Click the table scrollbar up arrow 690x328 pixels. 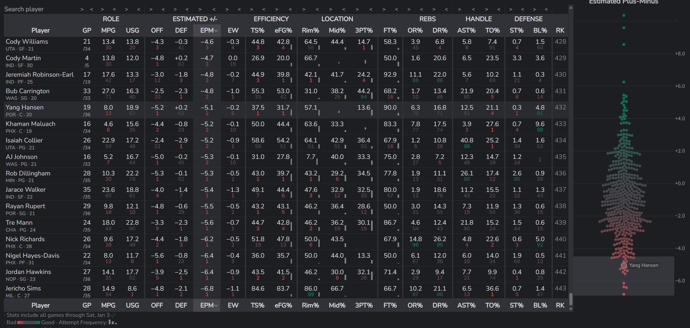coord(571,8)
